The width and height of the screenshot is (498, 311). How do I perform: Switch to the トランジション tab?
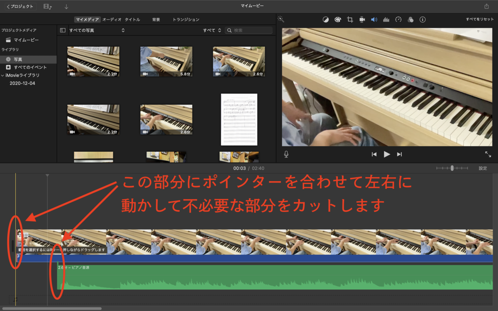(x=186, y=19)
